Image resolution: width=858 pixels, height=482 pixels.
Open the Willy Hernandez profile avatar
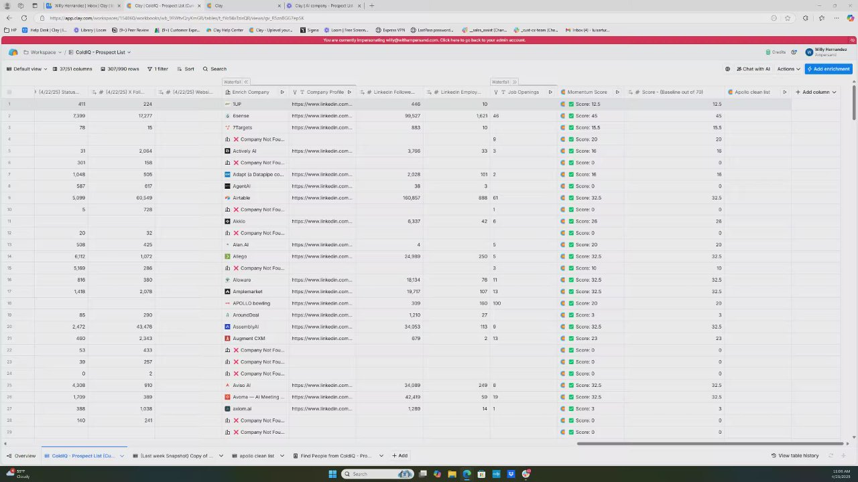pyautogui.click(x=809, y=52)
